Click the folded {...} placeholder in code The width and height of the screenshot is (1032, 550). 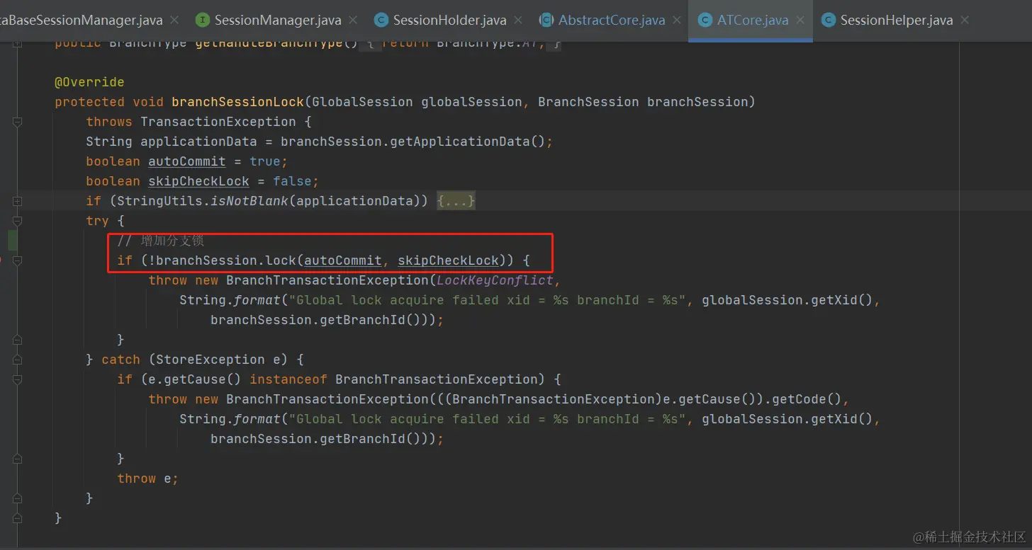coord(456,201)
